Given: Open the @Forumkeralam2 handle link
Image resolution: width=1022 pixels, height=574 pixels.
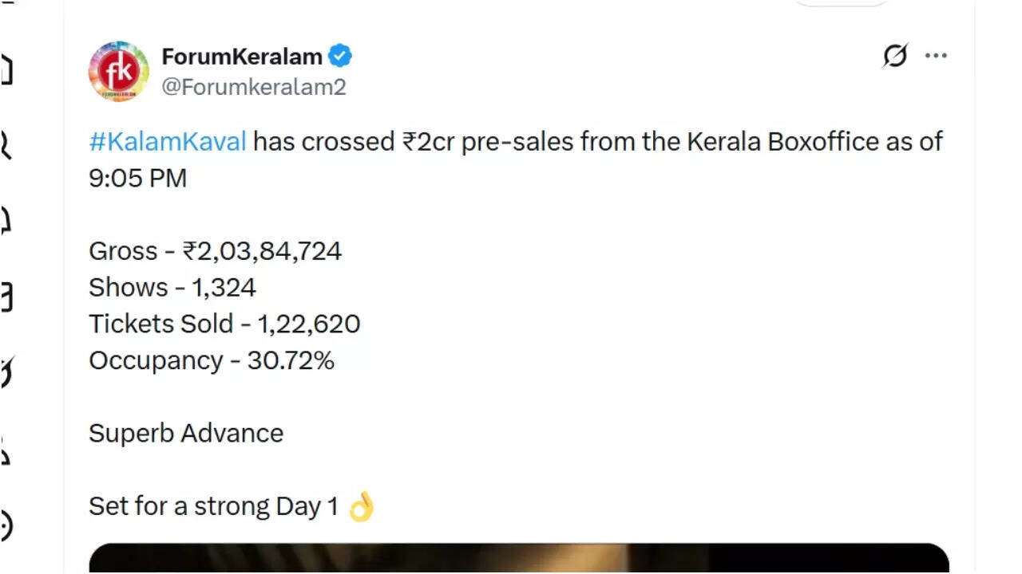Looking at the screenshot, I should pos(254,87).
